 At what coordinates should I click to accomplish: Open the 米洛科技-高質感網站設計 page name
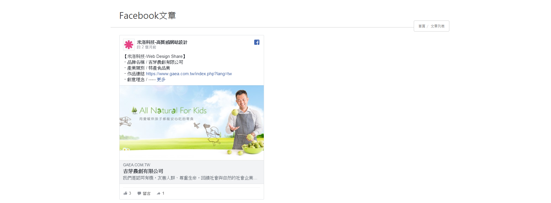[x=162, y=42]
